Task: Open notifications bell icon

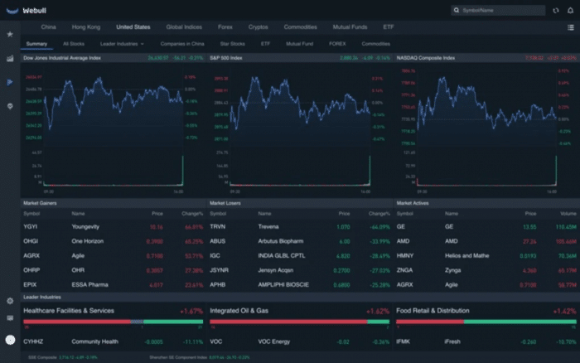Action: tap(569, 10)
